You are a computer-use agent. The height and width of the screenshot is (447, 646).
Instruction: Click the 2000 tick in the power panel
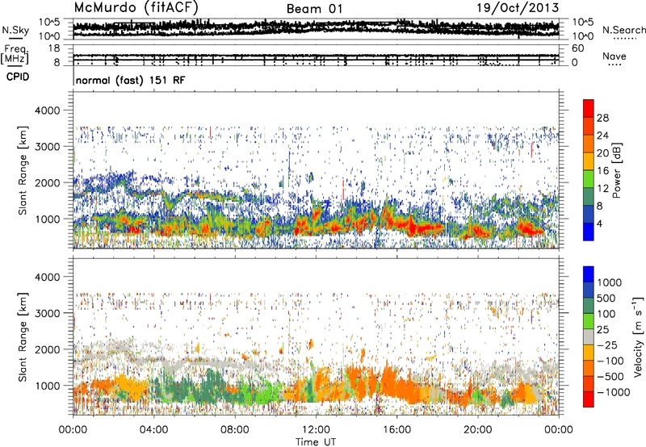(47, 182)
